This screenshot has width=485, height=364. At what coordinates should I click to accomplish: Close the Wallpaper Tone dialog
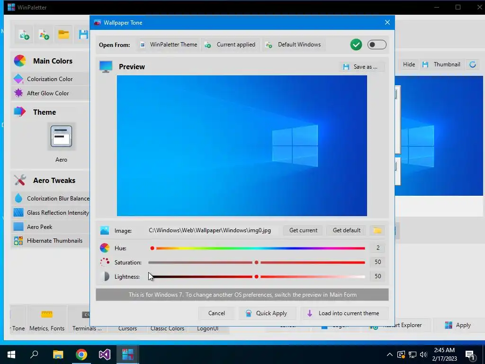click(387, 22)
